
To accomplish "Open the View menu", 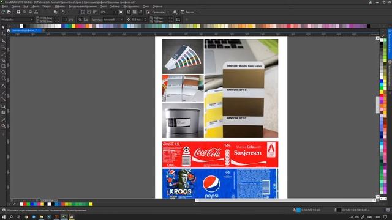I will 26,7.
